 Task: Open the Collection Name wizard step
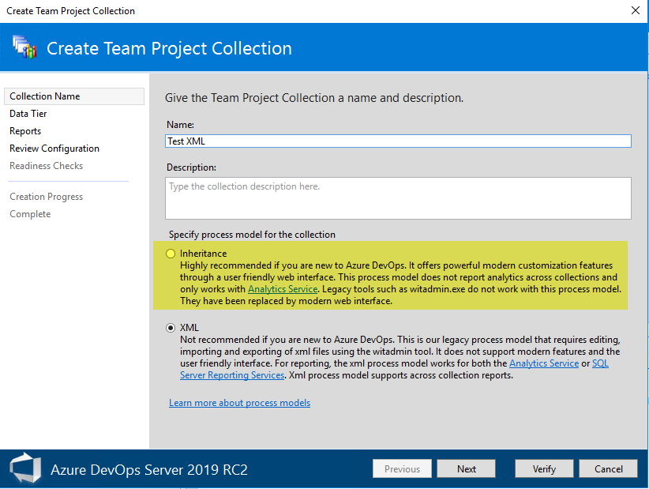tap(74, 96)
